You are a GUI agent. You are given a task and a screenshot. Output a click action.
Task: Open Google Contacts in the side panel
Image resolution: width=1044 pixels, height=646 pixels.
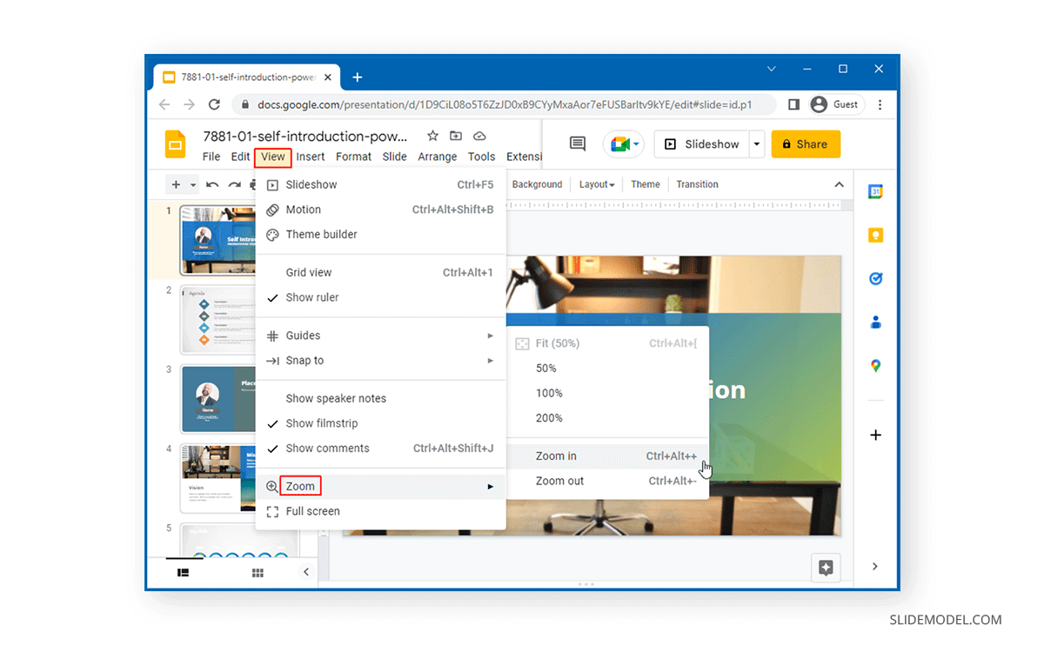pyautogui.click(x=875, y=322)
